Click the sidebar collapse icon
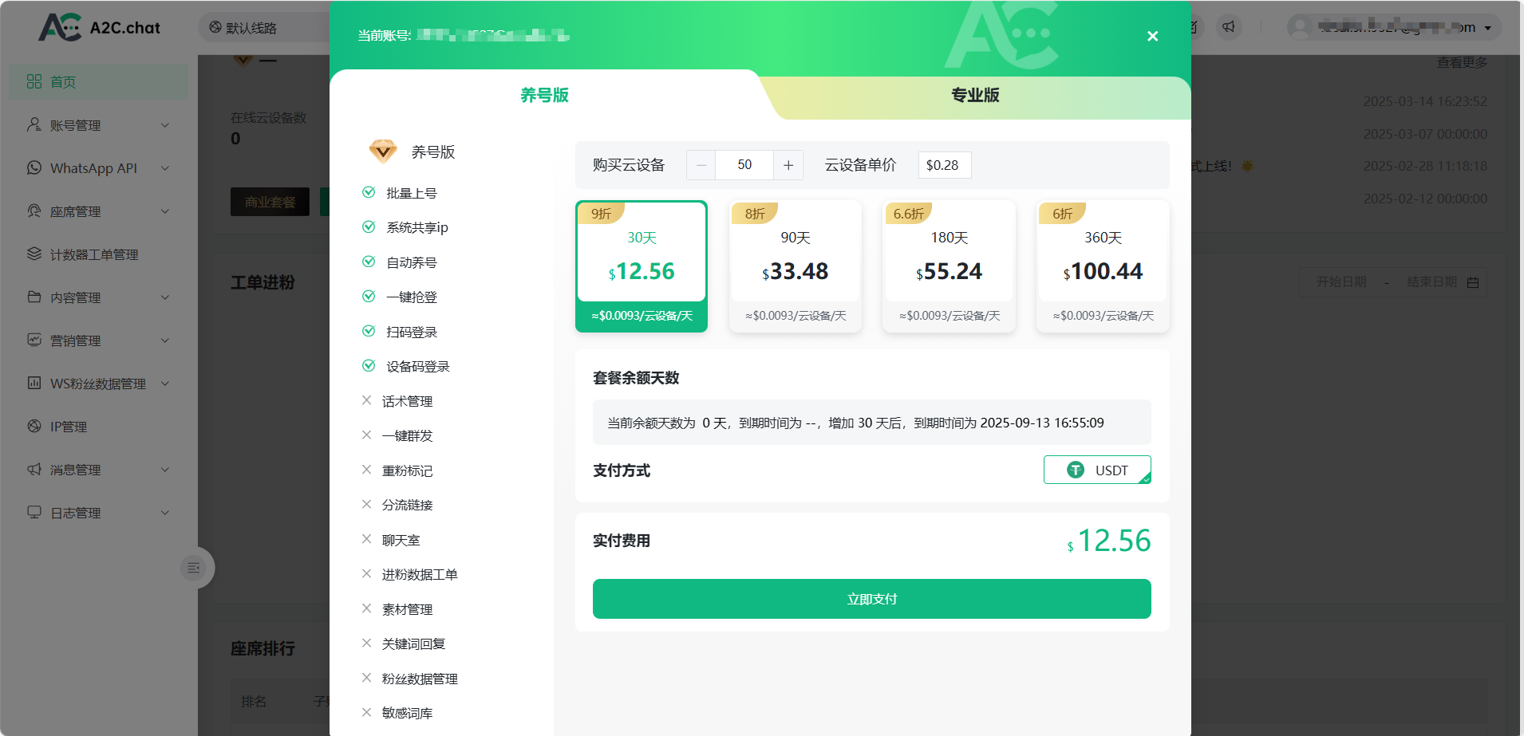 (x=193, y=568)
